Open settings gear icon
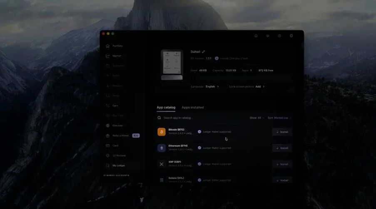Viewport: 376px width, 209px height. [x=291, y=36]
